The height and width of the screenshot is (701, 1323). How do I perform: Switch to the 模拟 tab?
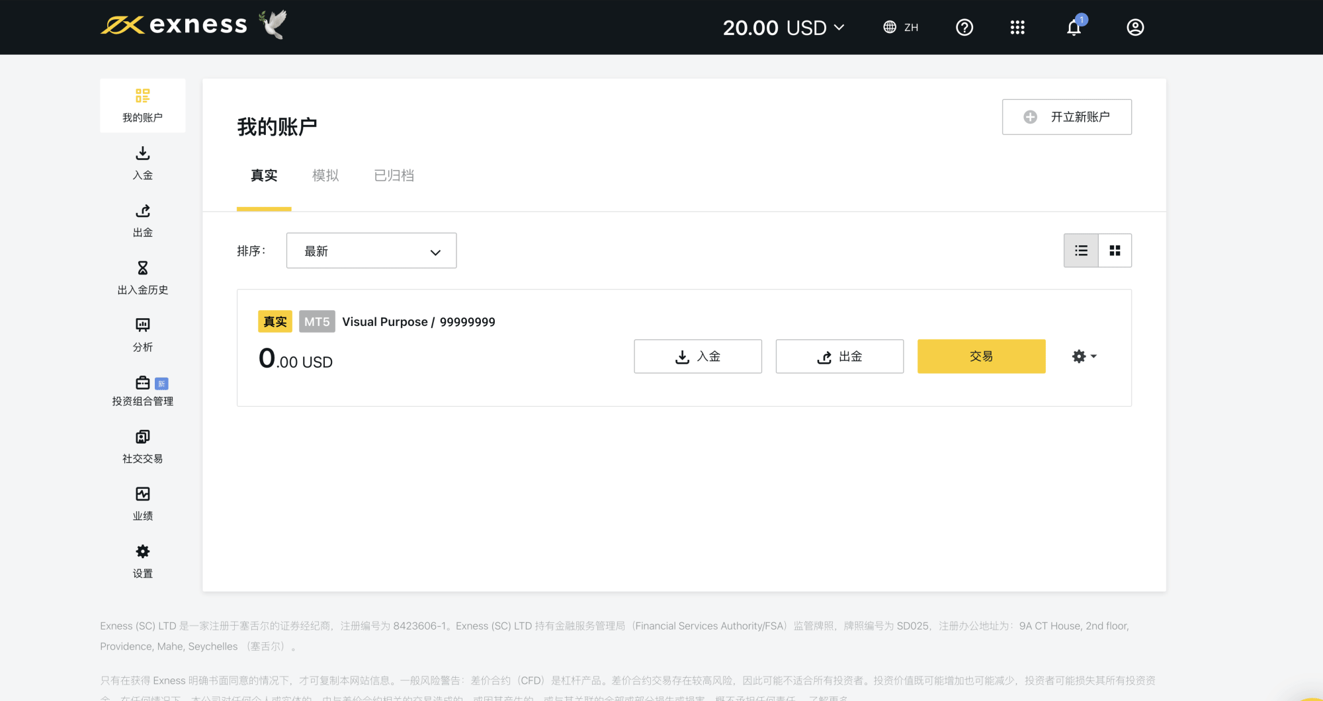click(x=325, y=176)
